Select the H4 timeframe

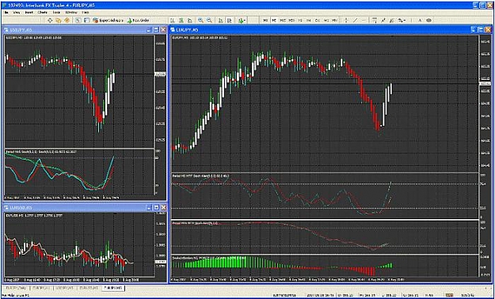(x=308, y=21)
